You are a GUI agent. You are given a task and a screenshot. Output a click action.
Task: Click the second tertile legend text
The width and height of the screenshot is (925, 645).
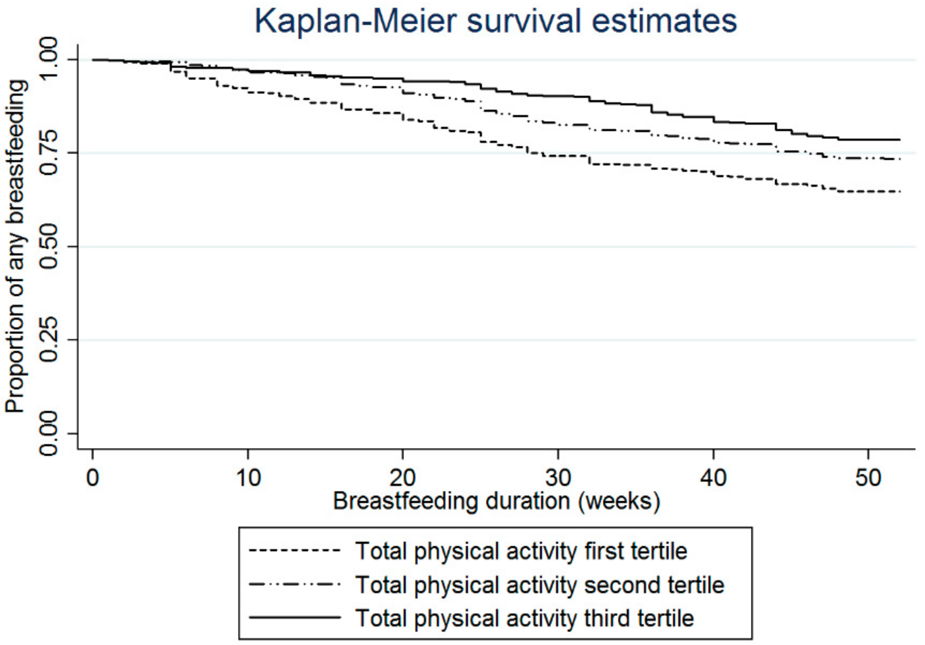coord(540,585)
